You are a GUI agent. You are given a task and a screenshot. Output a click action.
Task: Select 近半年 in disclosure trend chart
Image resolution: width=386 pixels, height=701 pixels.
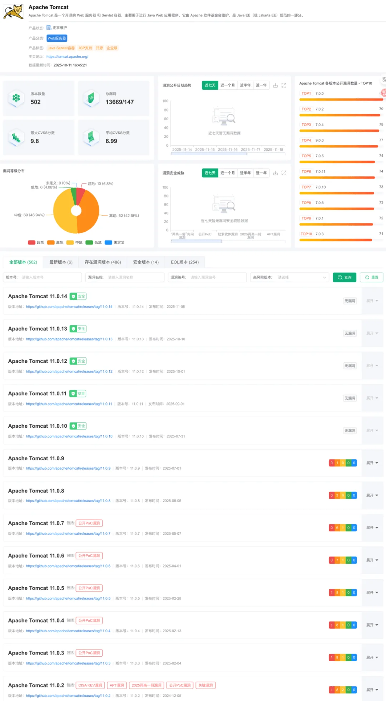(x=245, y=85)
